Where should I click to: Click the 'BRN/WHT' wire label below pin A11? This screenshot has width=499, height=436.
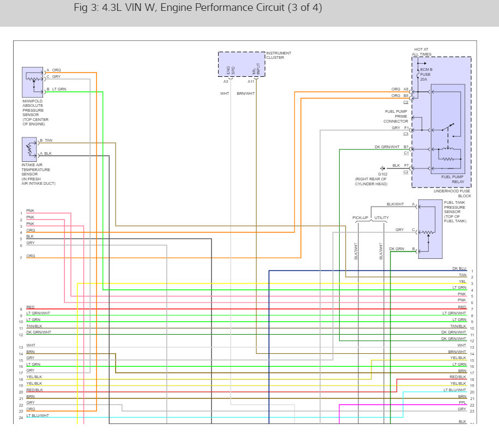(x=245, y=94)
